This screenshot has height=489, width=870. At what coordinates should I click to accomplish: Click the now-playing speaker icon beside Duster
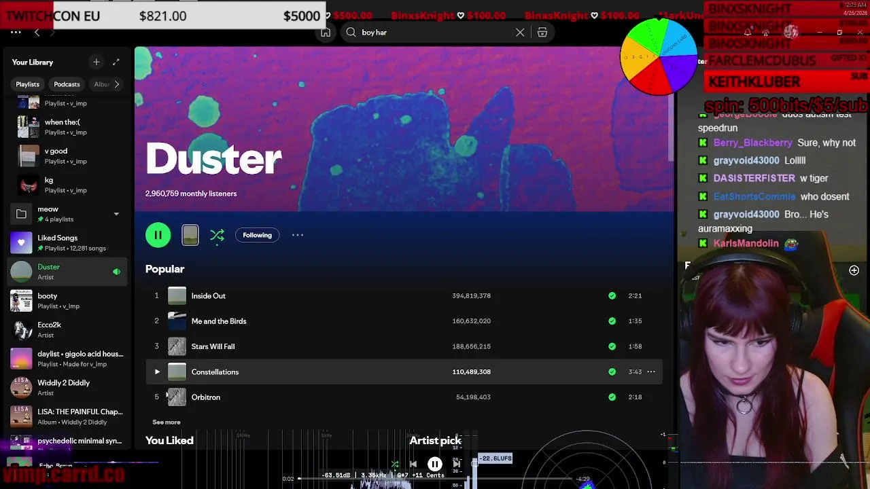pyautogui.click(x=116, y=272)
